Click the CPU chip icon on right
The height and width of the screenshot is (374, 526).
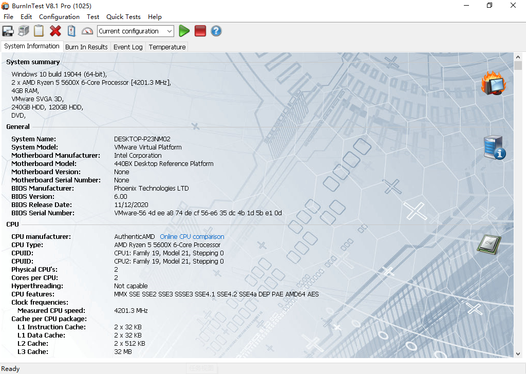click(489, 243)
